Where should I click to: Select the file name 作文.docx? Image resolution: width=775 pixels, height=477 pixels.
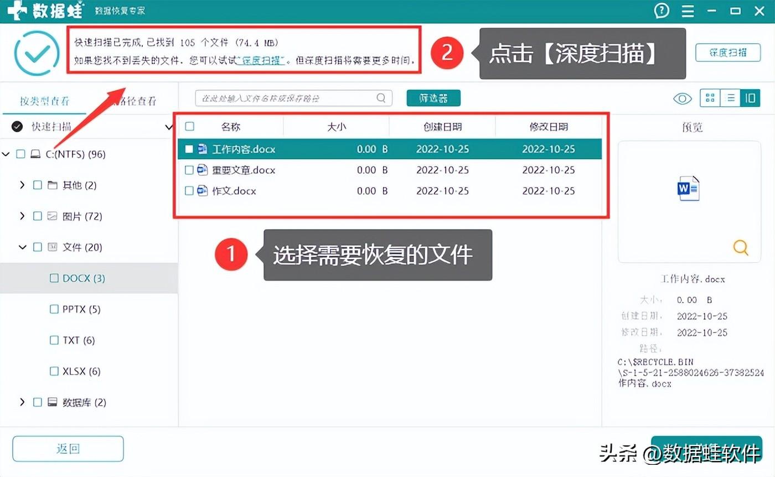tap(234, 191)
